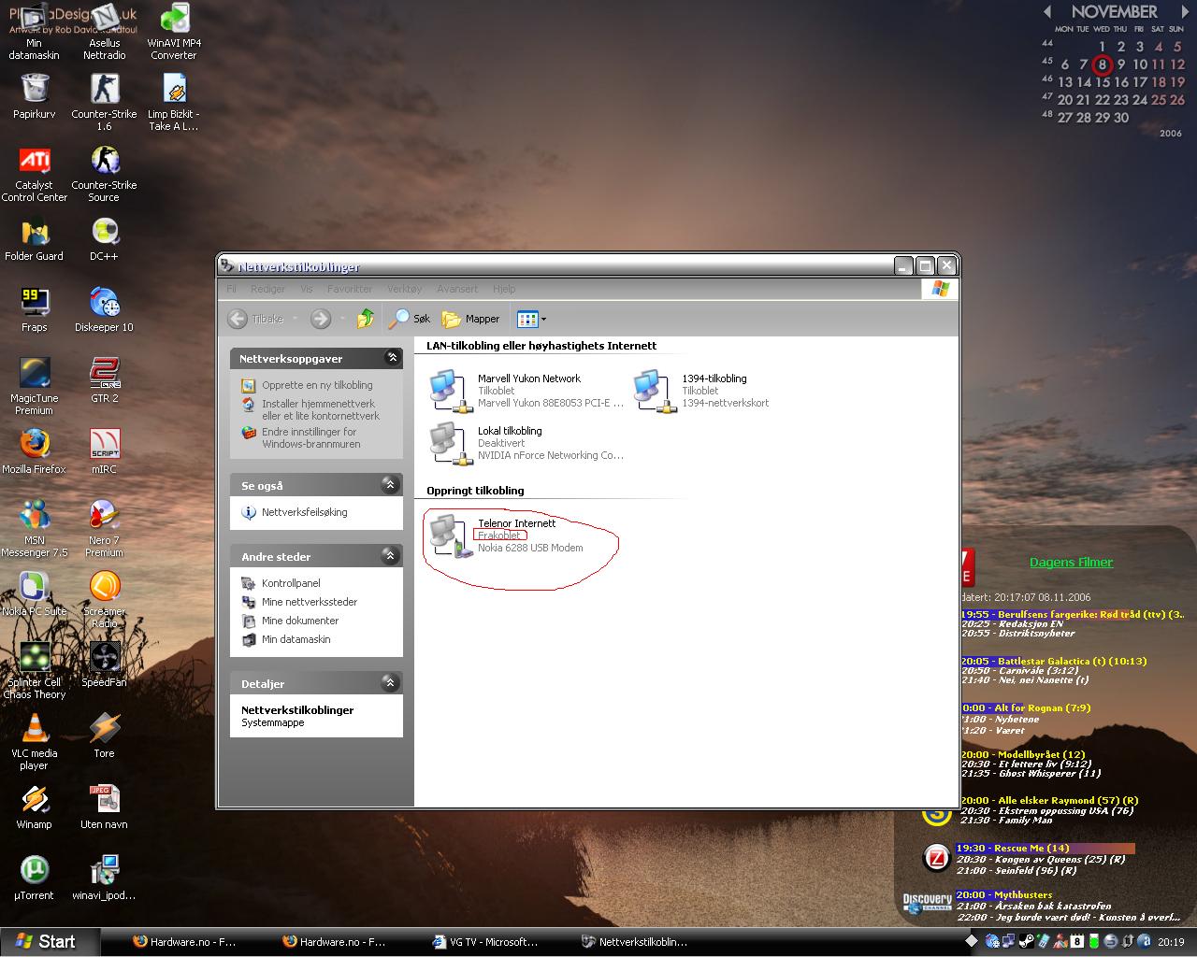Open ATI Catalyst Control Center icon

(x=34, y=174)
